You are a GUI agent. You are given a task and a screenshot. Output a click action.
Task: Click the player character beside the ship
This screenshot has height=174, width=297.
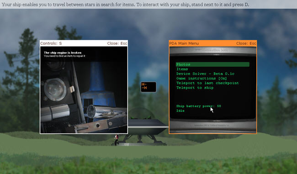(117, 140)
